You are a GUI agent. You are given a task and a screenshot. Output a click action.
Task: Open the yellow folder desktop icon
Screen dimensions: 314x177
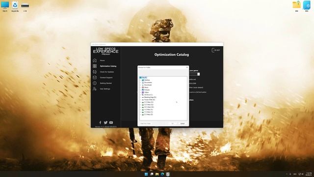click(x=296, y=6)
